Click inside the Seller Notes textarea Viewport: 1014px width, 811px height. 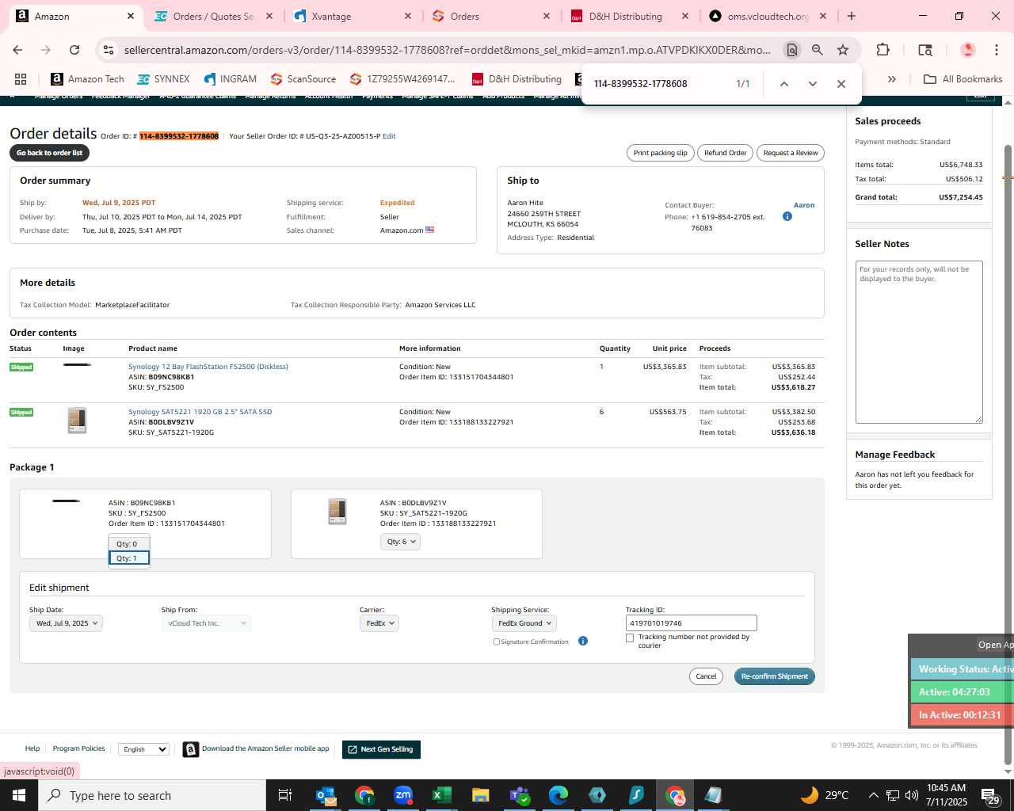click(x=919, y=342)
